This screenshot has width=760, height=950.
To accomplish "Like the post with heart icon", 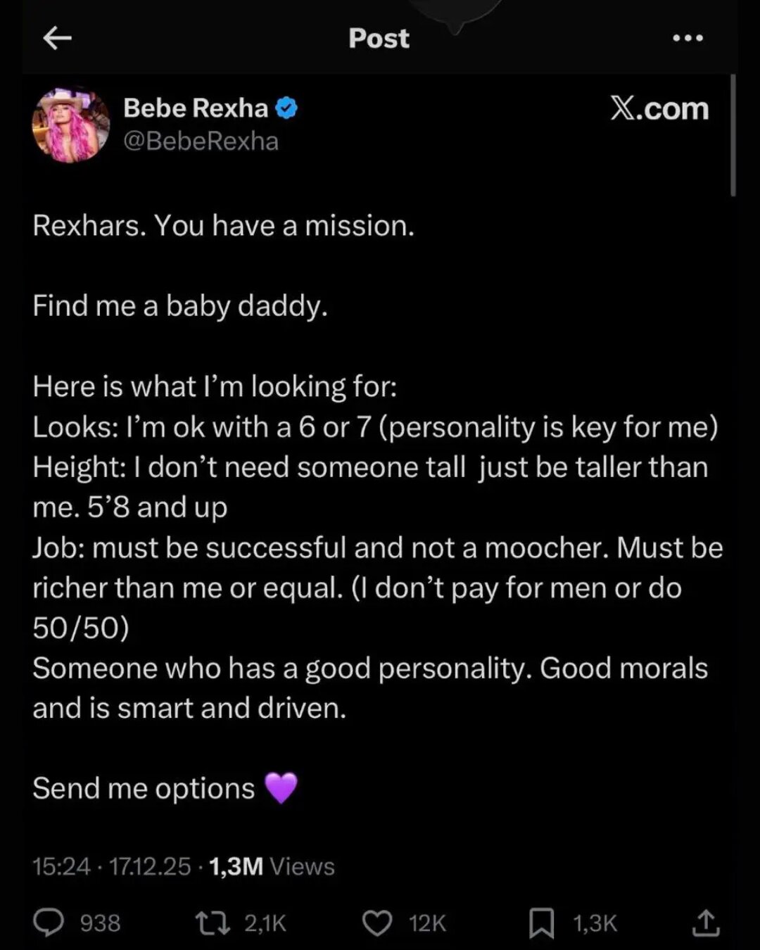I will (377, 923).
